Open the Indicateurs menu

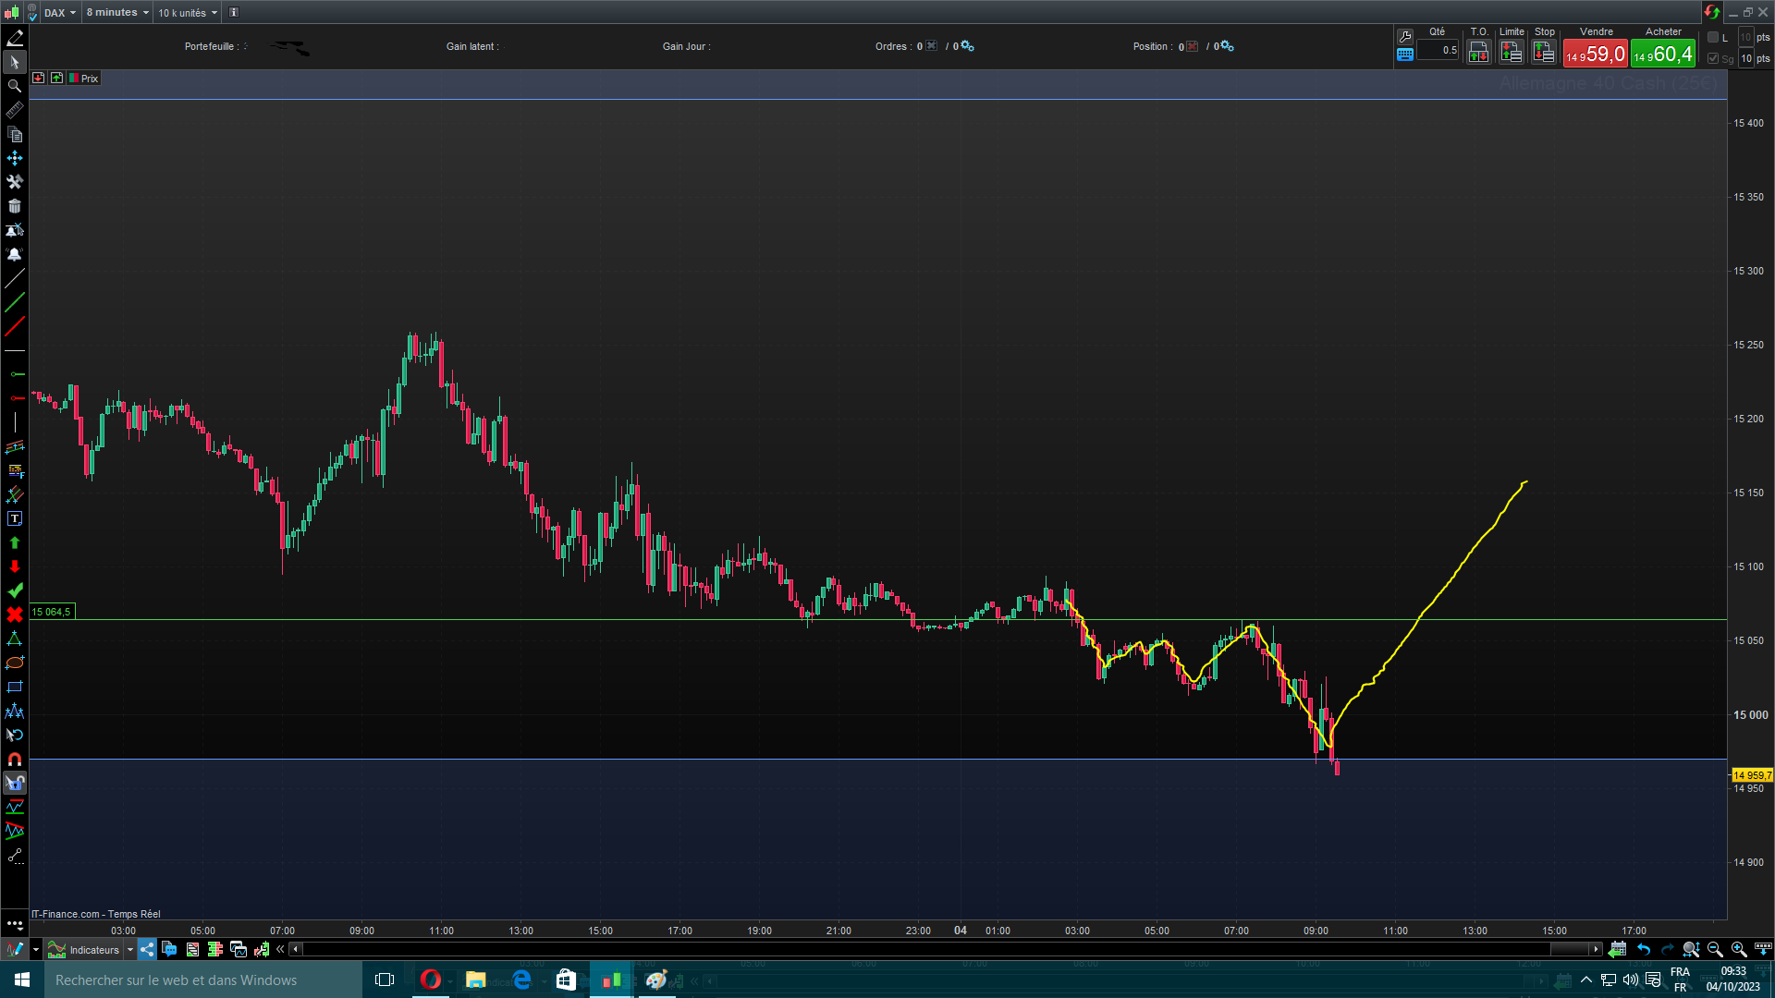point(93,950)
